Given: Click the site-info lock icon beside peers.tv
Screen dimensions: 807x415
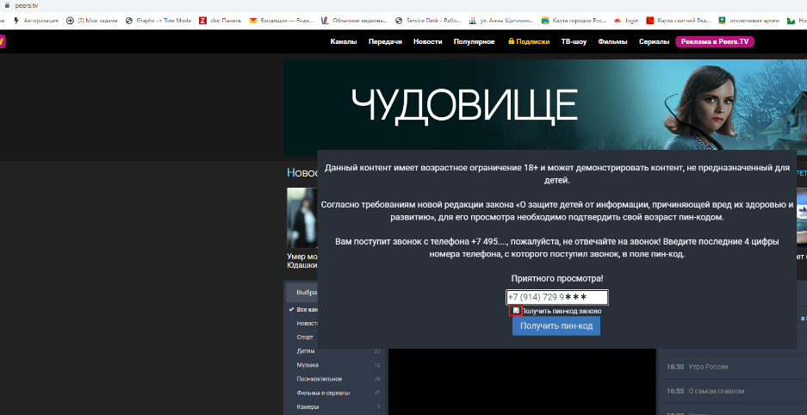Looking at the screenshot, I should (x=7, y=5).
